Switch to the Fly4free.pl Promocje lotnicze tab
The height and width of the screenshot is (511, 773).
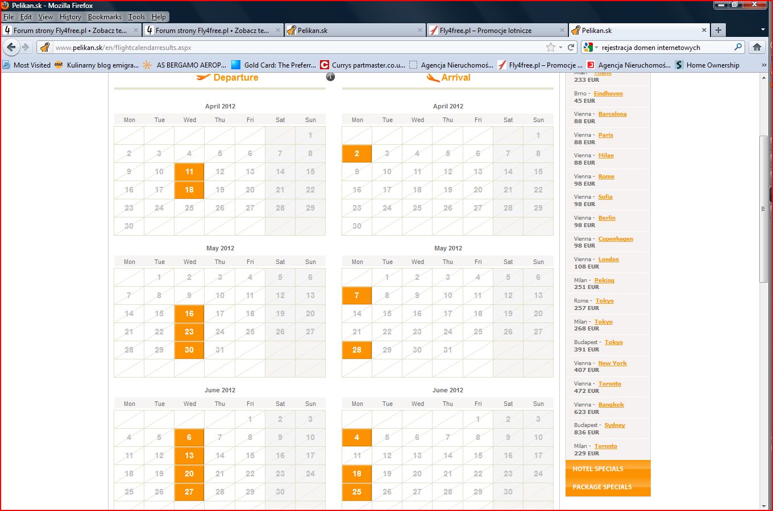497,30
